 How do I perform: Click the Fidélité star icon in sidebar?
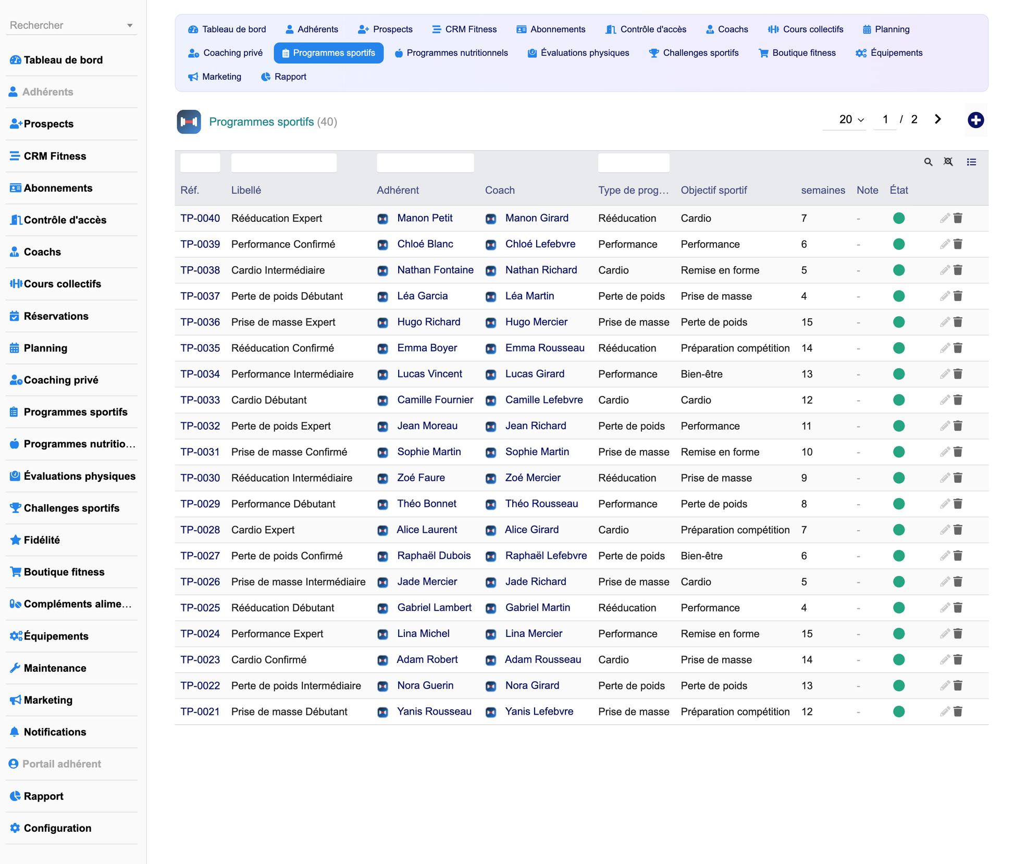click(x=15, y=540)
